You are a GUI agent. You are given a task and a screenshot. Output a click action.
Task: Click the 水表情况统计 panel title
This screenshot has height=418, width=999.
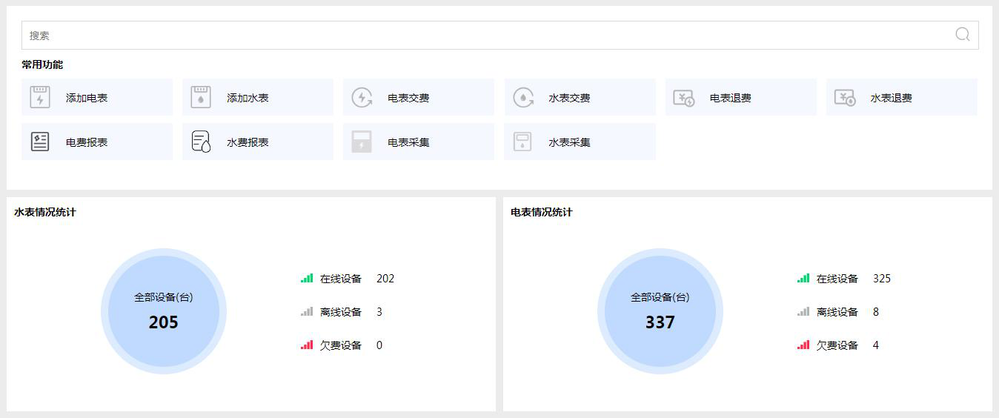pos(45,212)
